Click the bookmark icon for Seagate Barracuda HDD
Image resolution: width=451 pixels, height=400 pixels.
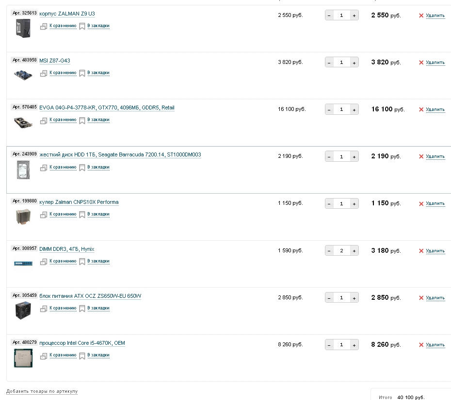(82, 168)
